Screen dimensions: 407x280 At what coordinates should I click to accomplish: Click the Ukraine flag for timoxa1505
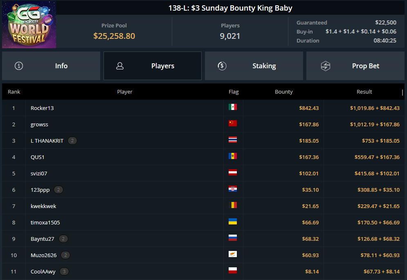[x=233, y=222]
